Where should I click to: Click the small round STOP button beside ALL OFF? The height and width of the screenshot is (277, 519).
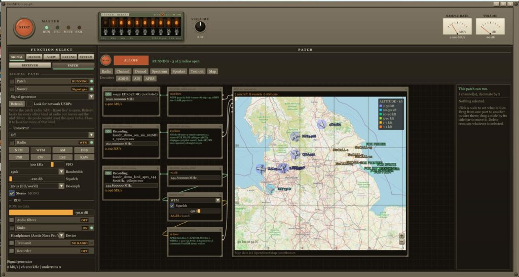point(105,60)
